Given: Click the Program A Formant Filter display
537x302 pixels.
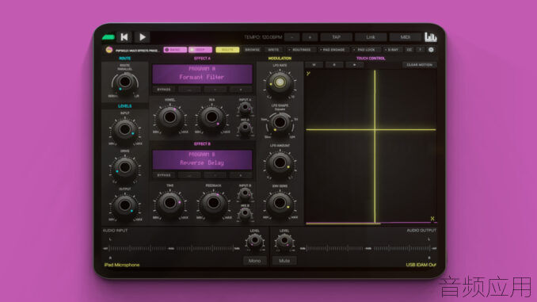Looking at the screenshot, I should pos(202,74).
